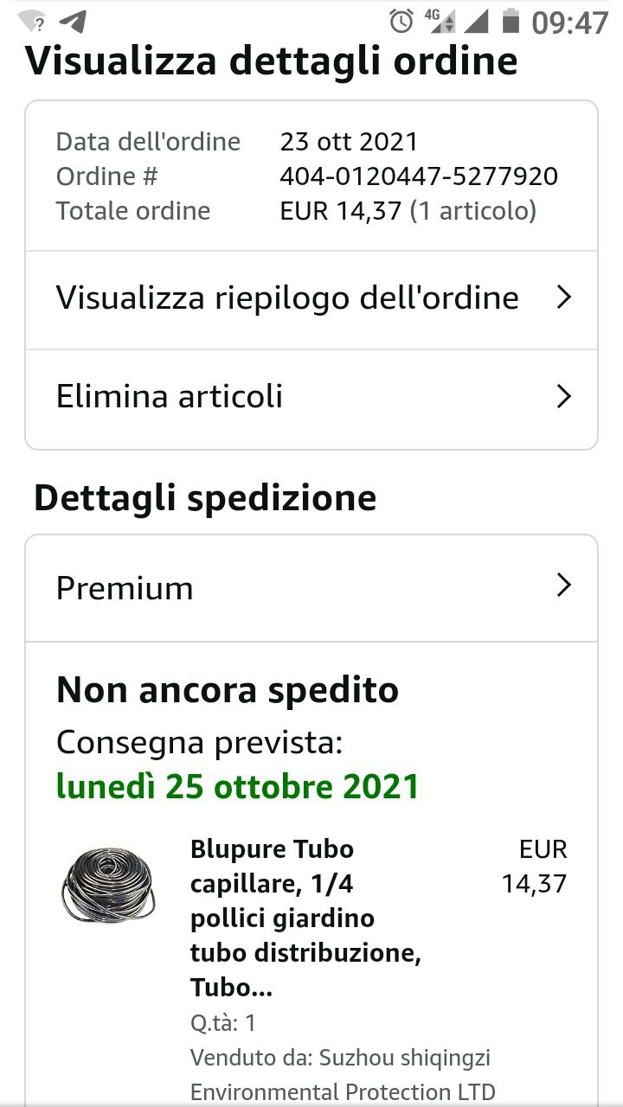
Task: Open the Premium shipping option
Action: (125, 588)
